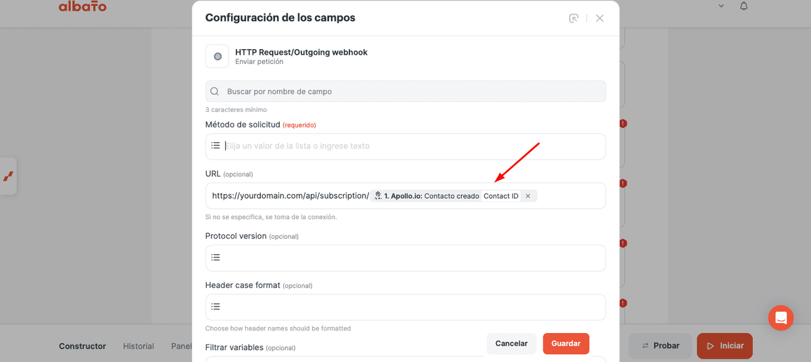
Task: Click the Método de solicitud input field
Action: 405,146
